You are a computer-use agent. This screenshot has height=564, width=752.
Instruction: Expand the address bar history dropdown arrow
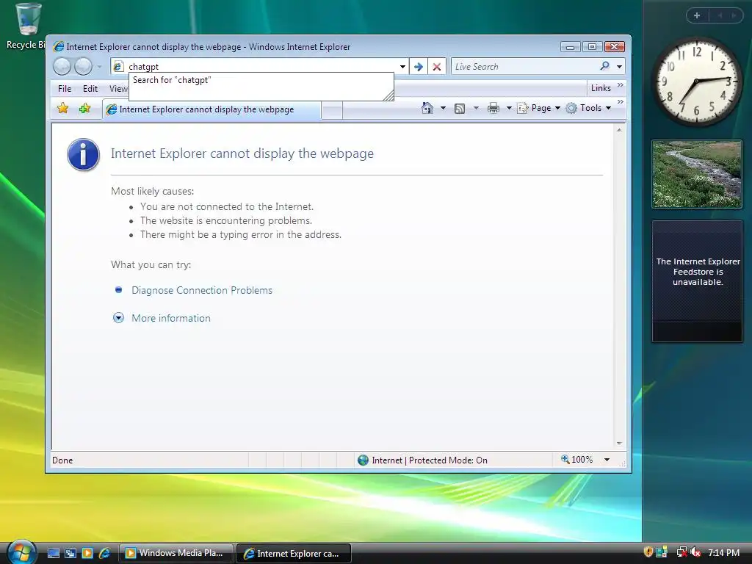(x=403, y=66)
